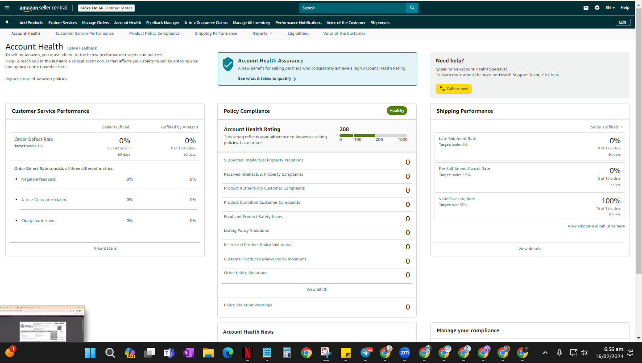Viewport: 642px width, 363px height.
Task: Open the Seller Fulfilled shipping dropdown
Action: [x=607, y=127]
